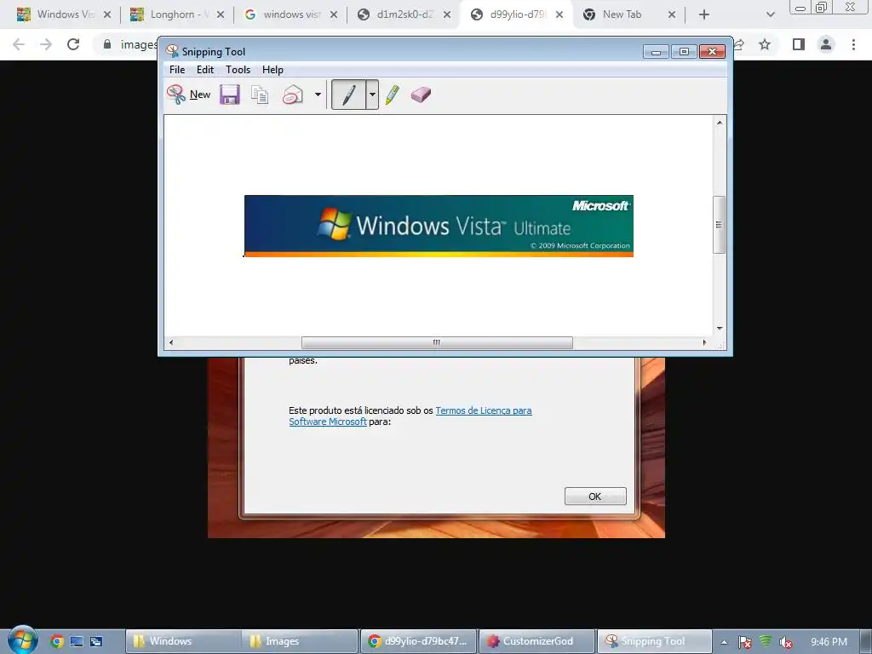This screenshot has height=654, width=872.
Task: Click the scroll up arrow in Snipping Tool
Action: pos(719,123)
